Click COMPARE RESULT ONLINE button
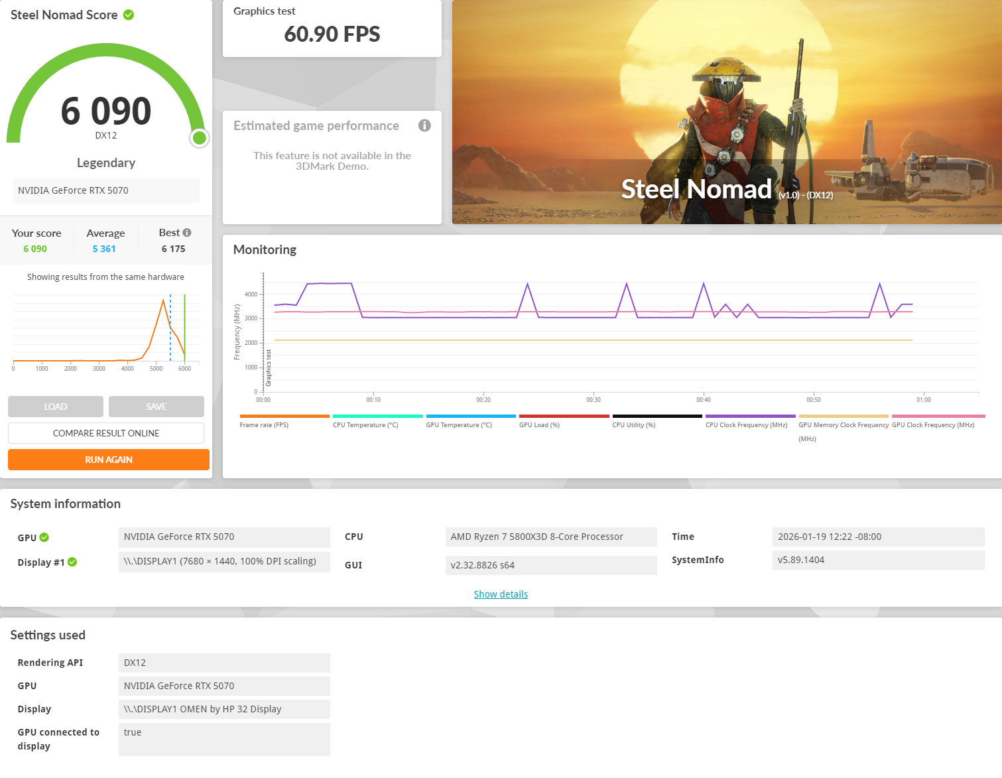The height and width of the screenshot is (778, 1002). tap(106, 433)
